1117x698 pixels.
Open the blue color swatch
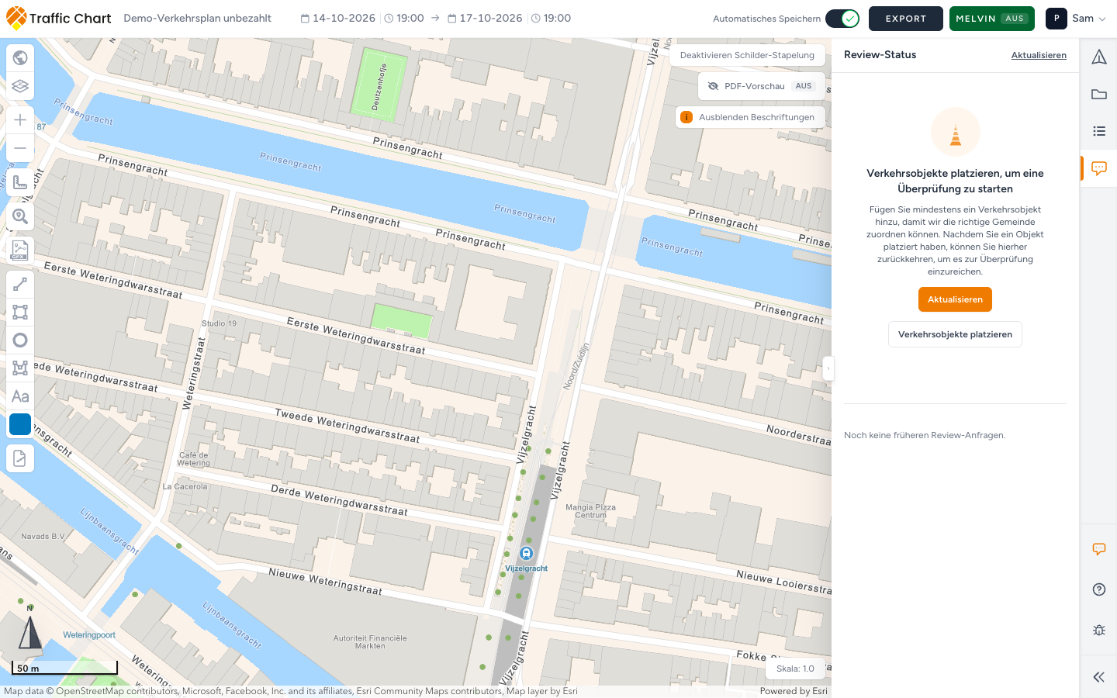click(20, 424)
